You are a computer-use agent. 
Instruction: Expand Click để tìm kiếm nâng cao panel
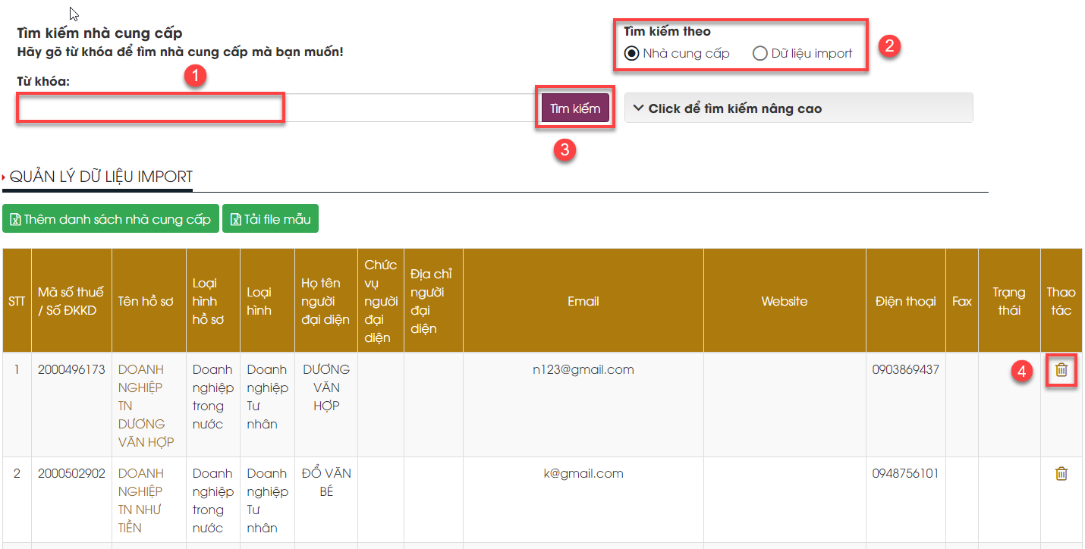point(798,108)
